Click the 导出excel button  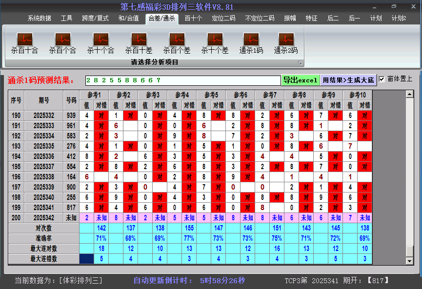300,80
